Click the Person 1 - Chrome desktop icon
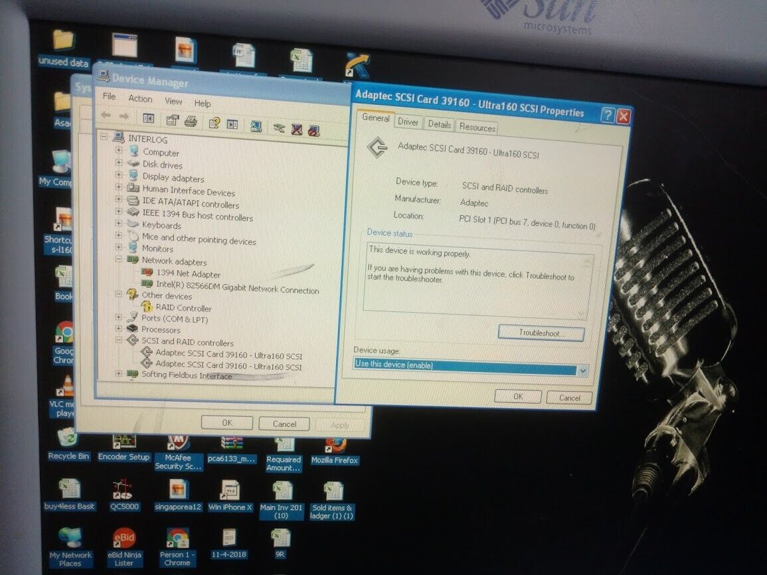 point(177,547)
